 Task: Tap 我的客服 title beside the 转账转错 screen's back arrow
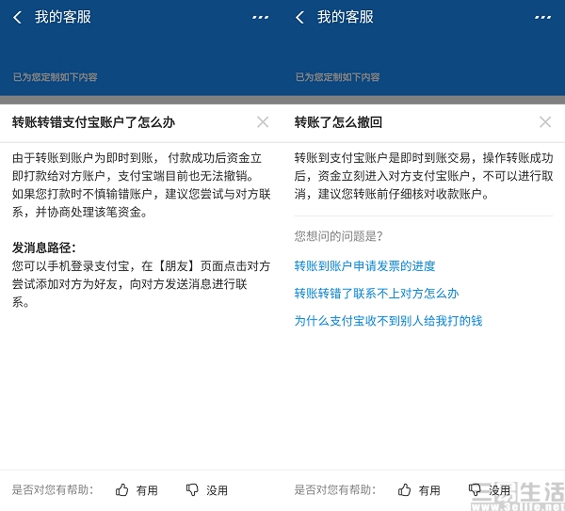pyautogui.click(x=63, y=17)
